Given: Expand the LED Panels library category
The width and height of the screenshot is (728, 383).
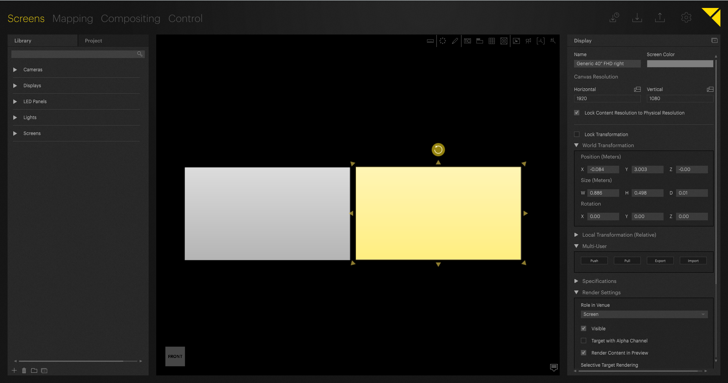Looking at the screenshot, I should [15, 102].
